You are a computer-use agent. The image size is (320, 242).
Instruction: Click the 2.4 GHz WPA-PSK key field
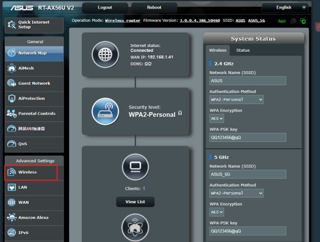[248, 138]
